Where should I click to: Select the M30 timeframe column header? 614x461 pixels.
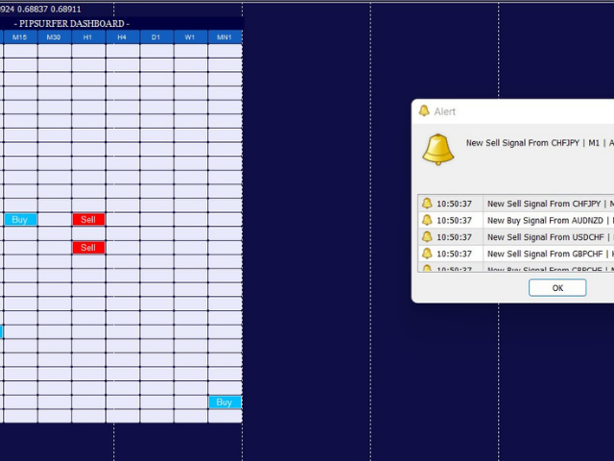[x=54, y=37]
